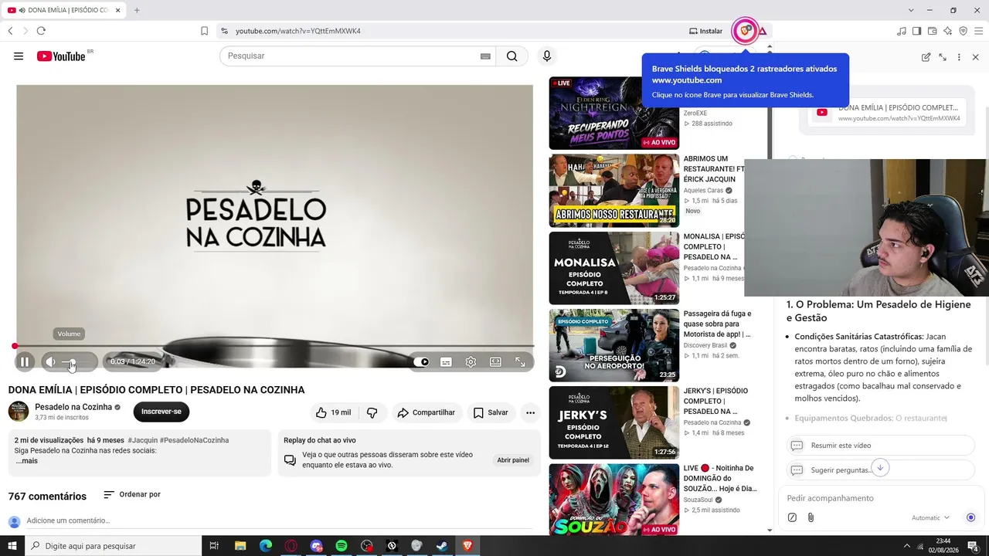Open the Elden Ring Nightreign live thumbnail

tap(614, 113)
